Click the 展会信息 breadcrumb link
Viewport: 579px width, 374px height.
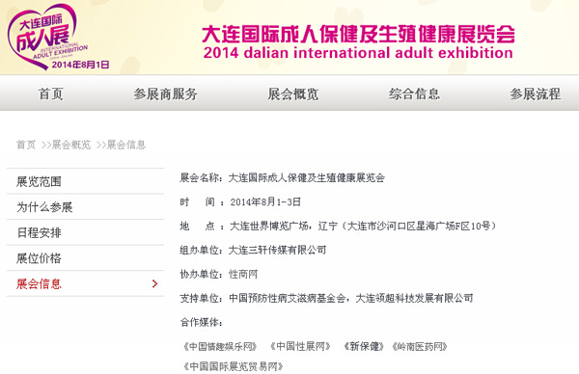[x=125, y=145]
